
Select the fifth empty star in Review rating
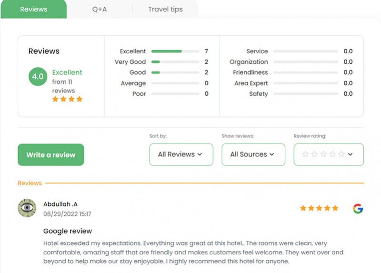pos(341,154)
